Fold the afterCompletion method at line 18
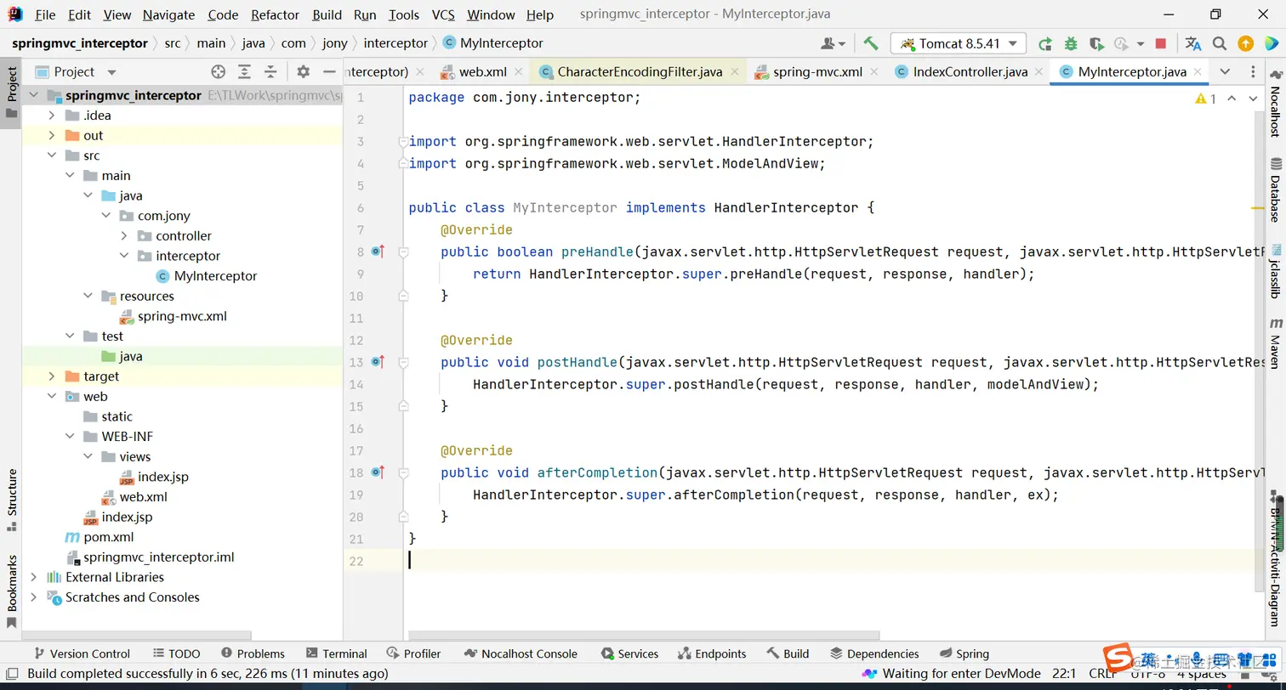1286x690 pixels. 404,472
